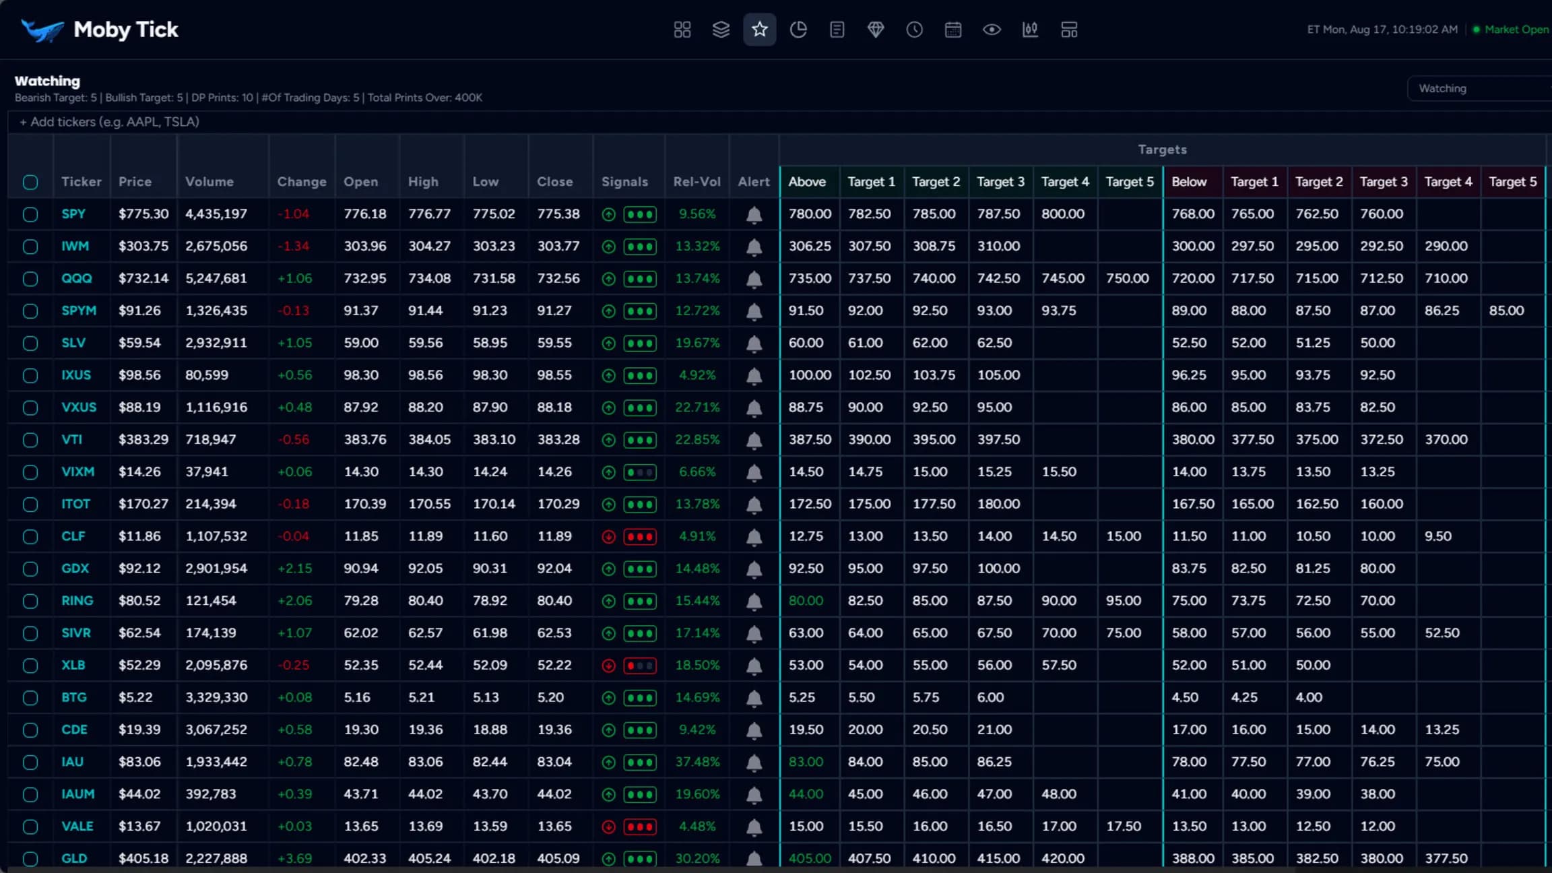Image resolution: width=1552 pixels, height=873 pixels.
Task: Sort by the Rel-Vol column header
Action: click(697, 182)
